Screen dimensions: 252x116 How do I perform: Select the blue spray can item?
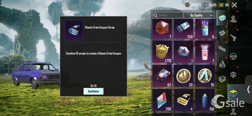point(205,100)
